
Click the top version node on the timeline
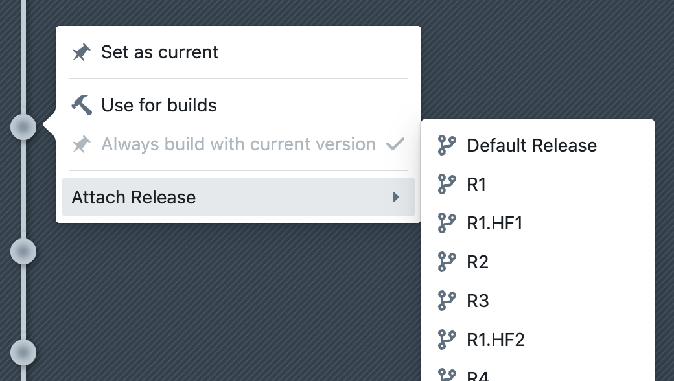coord(23,126)
